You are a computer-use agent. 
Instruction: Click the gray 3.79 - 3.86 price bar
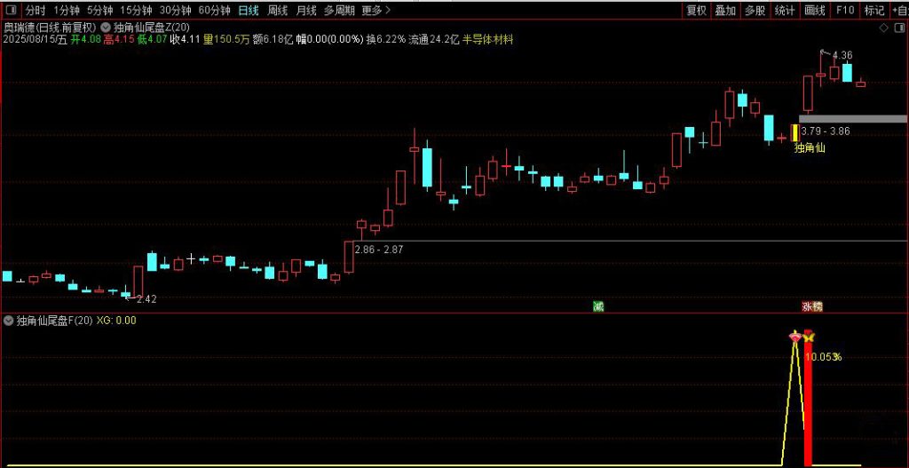852,118
